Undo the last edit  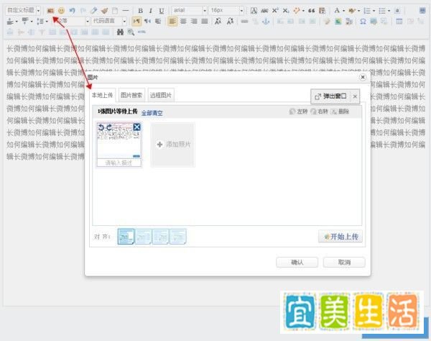[72, 11]
